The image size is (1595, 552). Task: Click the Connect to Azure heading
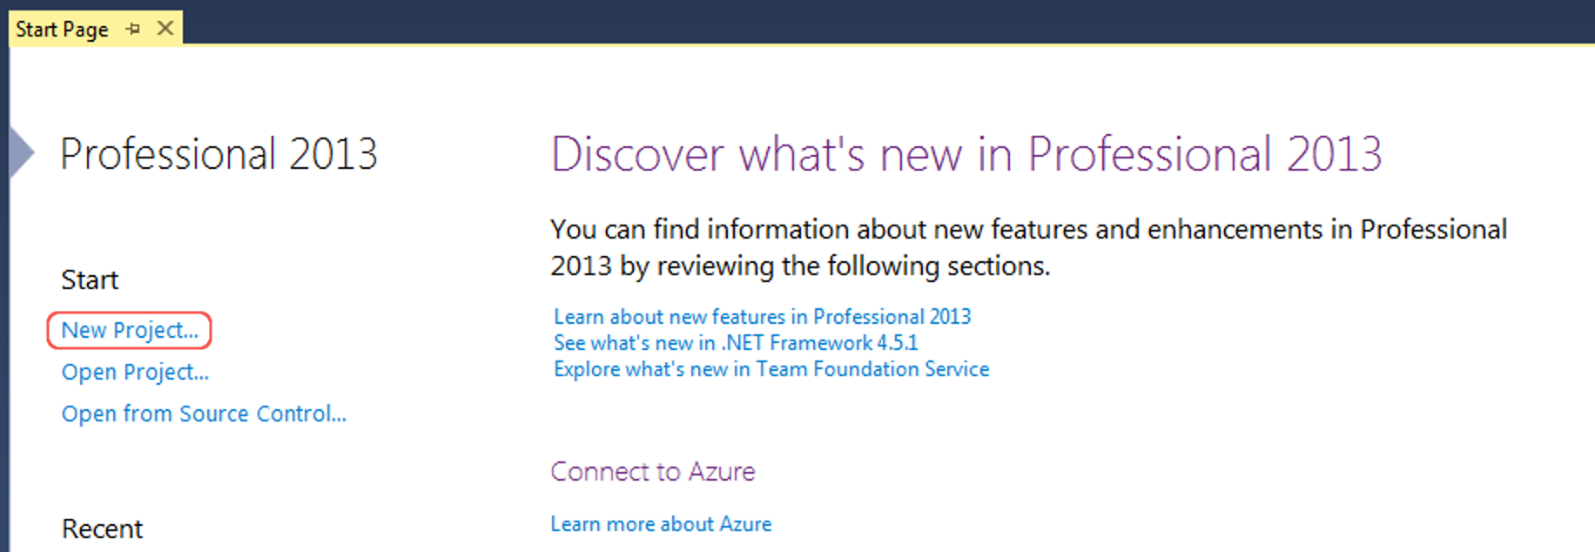coord(652,472)
